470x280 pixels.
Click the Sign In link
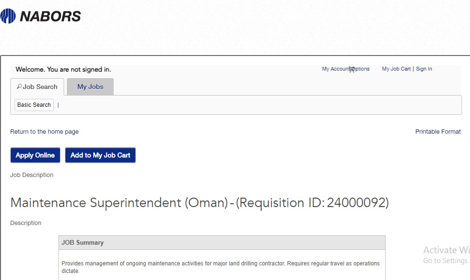424,69
